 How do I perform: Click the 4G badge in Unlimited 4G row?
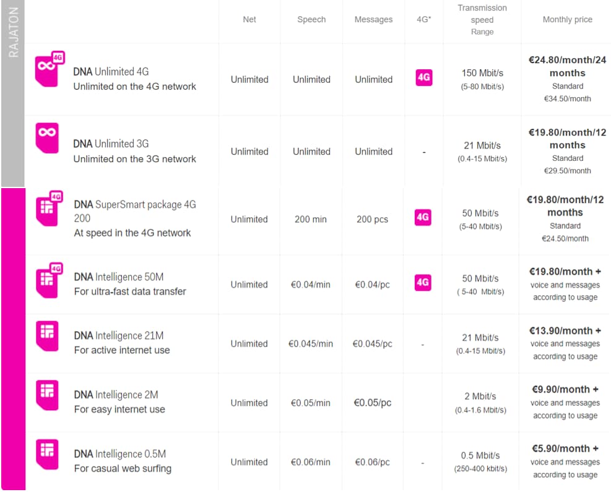tap(424, 77)
